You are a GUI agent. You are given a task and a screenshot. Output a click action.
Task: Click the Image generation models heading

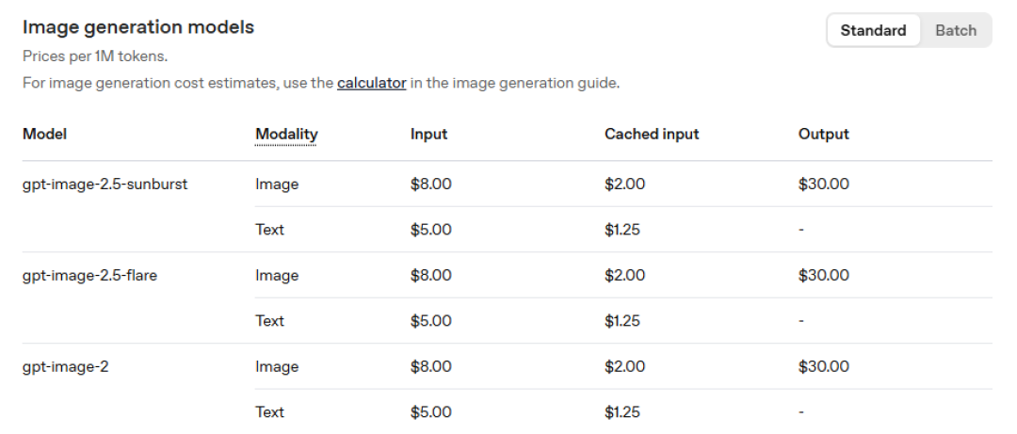[x=138, y=27]
